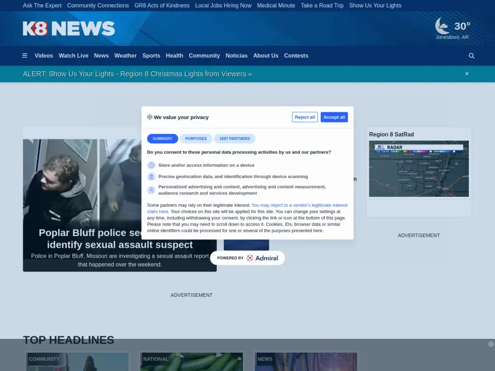Open the legitimate interest objection link

click(x=299, y=205)
